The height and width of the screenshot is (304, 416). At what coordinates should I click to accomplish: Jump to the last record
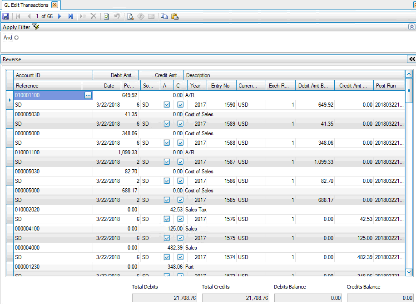tap(70, 16)
